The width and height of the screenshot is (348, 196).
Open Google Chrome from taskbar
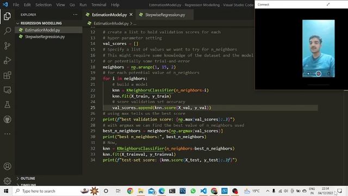click(130, 191)
